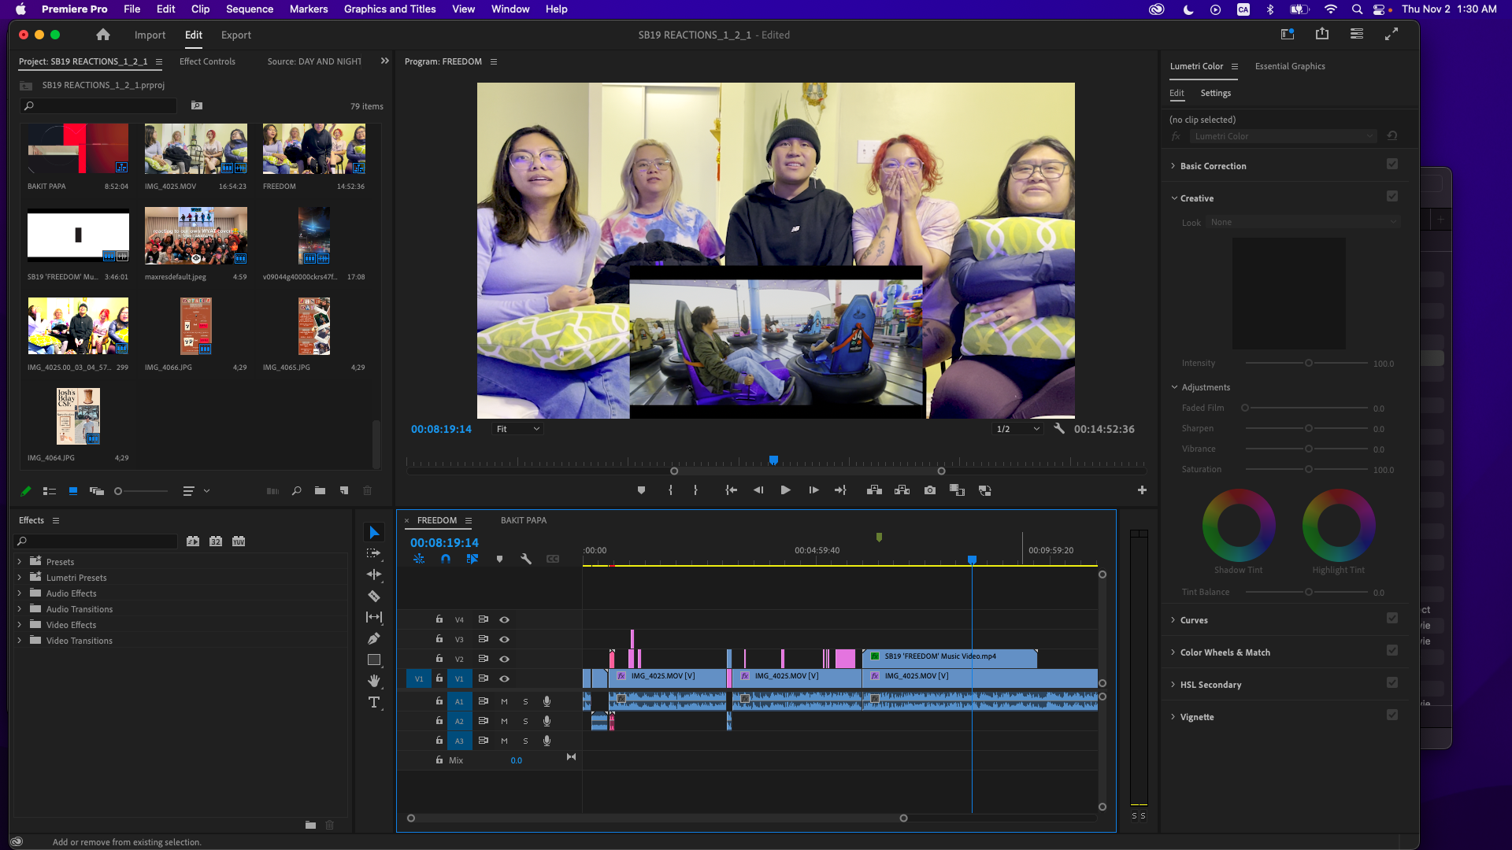Switch to the BAKIT PAPA timeline tab

coord(524,519)
